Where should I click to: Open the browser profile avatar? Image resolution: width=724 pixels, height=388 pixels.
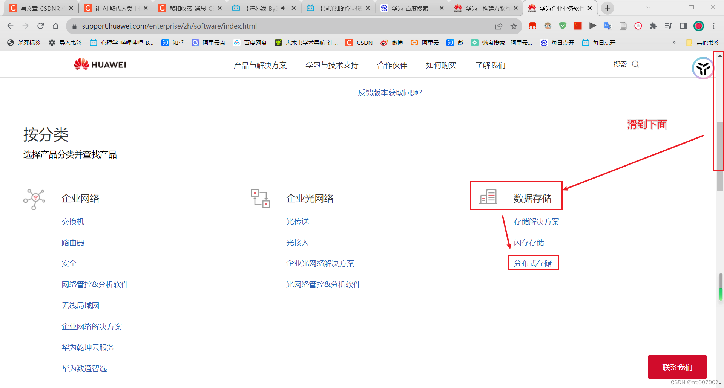point(699,26)
